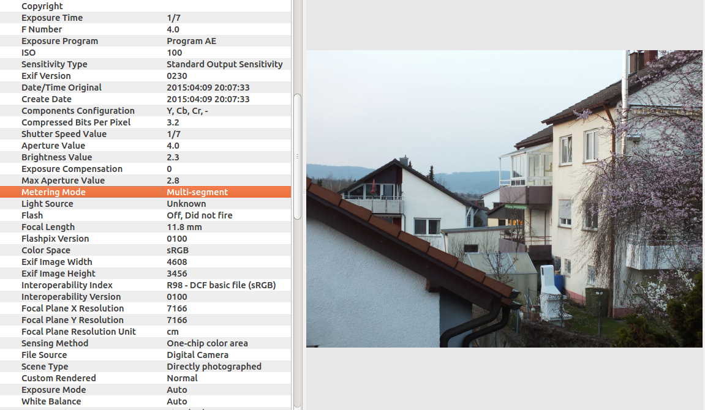The height and width of the screenshot is (410, 705).
Task: Click the Date/Time Original timestamp value
Action: (208, 88)
